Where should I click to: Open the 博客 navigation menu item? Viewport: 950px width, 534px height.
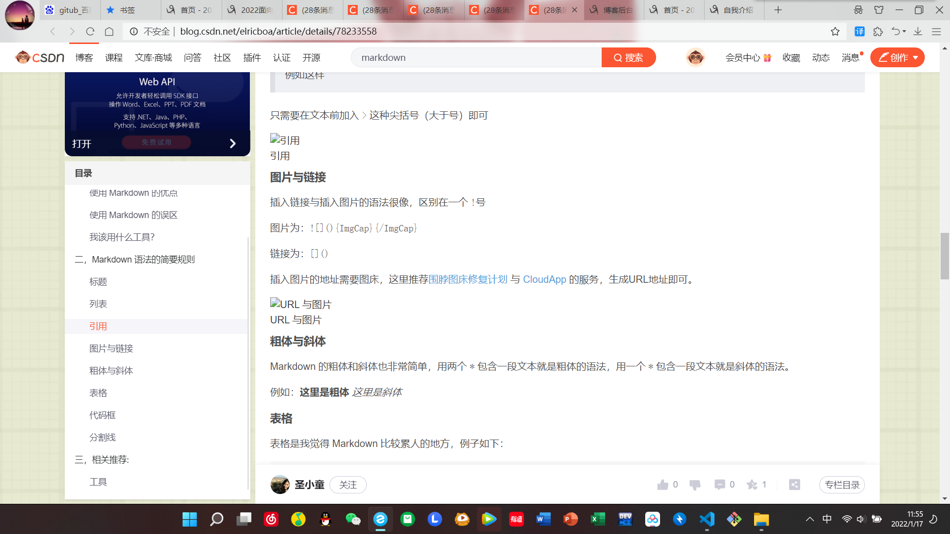point(84,58)
